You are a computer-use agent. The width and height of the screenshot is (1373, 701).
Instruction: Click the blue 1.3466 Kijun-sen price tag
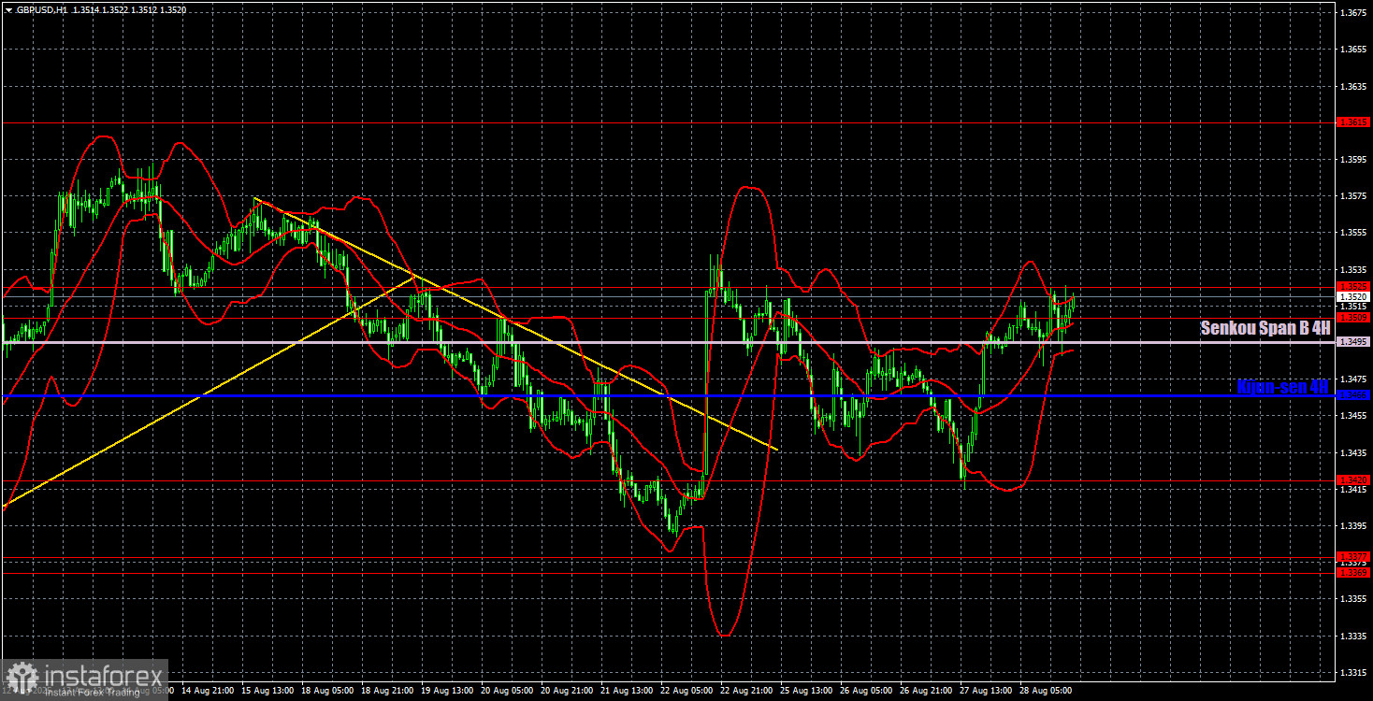coord(1353,395)
